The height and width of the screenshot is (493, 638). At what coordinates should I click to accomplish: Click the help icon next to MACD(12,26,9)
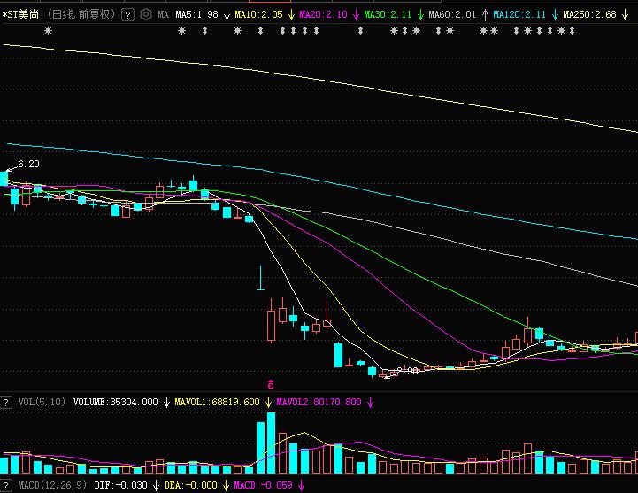point(5,485)
